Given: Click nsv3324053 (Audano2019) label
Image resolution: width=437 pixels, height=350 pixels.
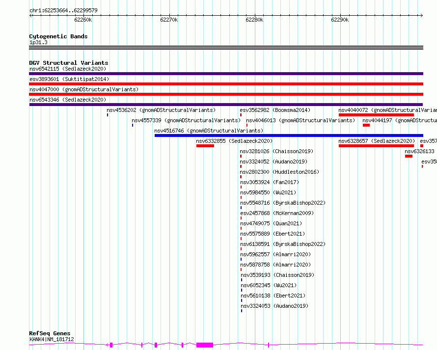Looking at the screenshot, I should point(274,306).
